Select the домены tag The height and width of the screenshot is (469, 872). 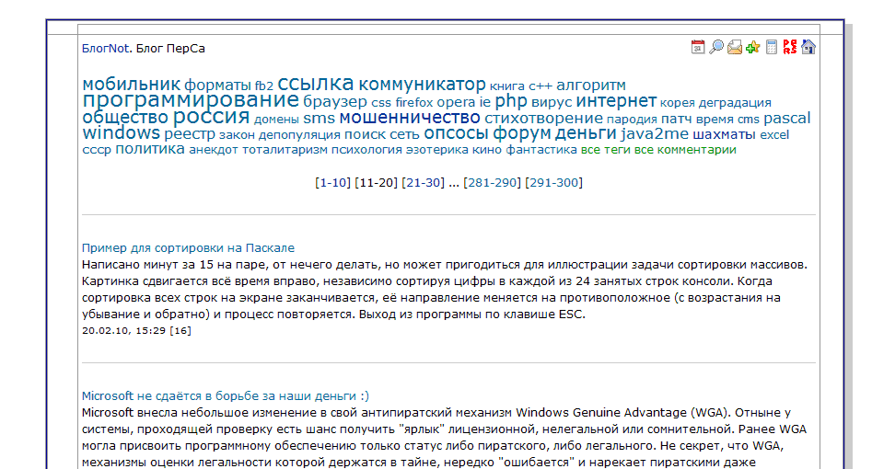click(x=276, y=119)
